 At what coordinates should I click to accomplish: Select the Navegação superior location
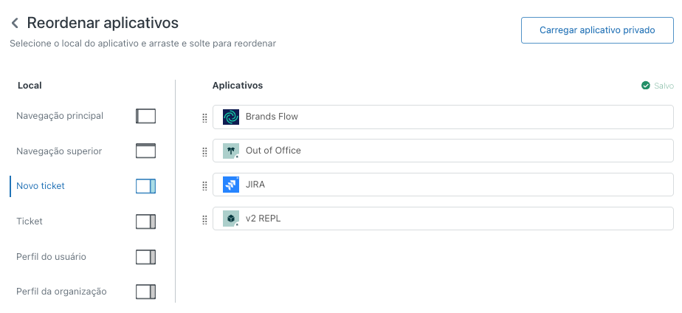[59, 151]
